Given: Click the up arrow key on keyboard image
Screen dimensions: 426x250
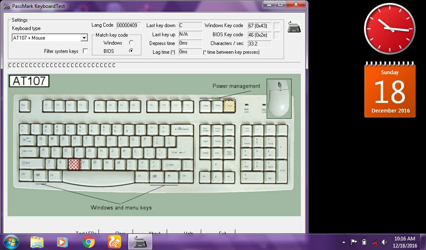Looking at the screenshot, I should point(217,165).
